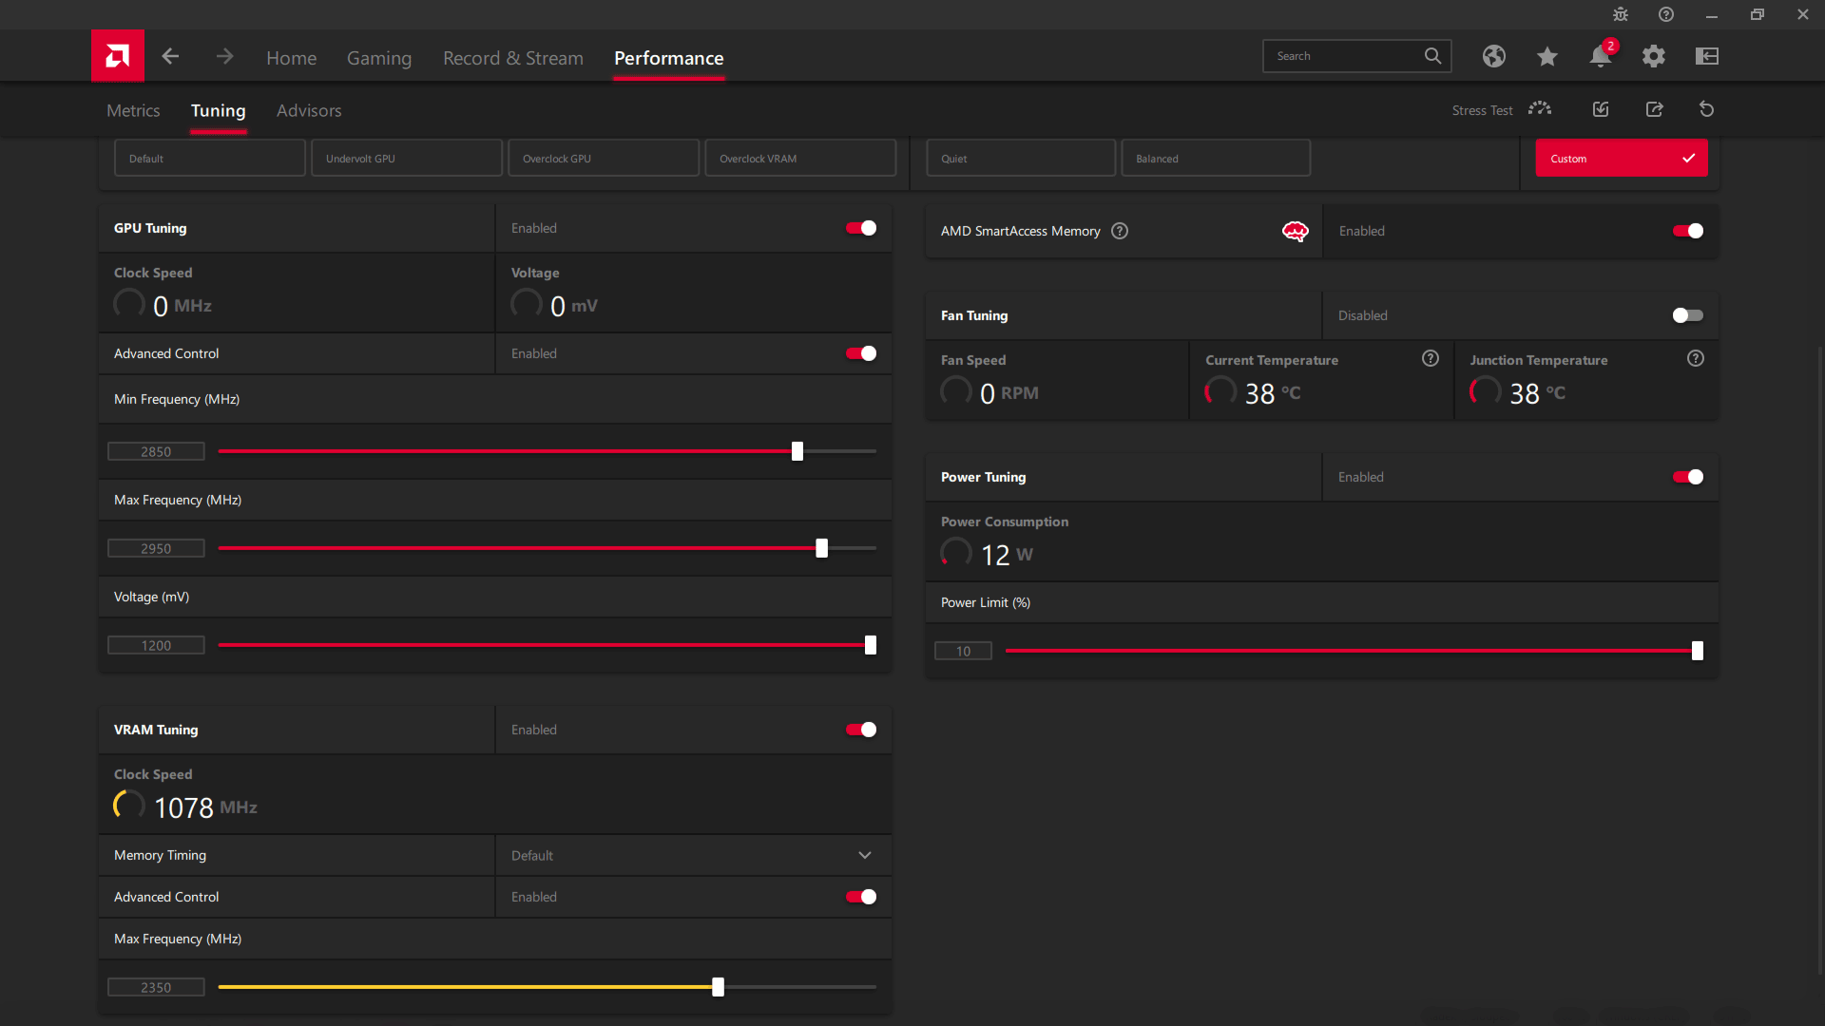Open Current Temperature help icon
Viewport: 1825px width, 1026px height.
[1431, 358]
